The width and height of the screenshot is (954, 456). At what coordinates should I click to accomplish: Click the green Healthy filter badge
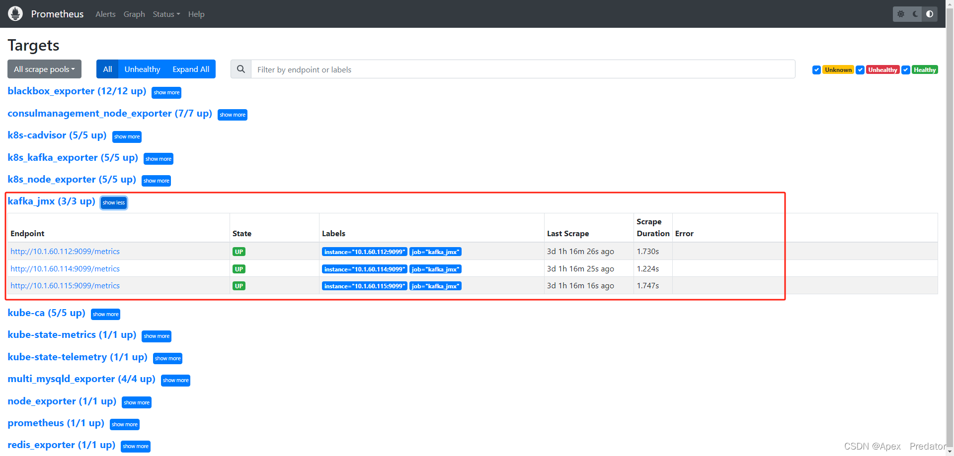tap(925, 70)
